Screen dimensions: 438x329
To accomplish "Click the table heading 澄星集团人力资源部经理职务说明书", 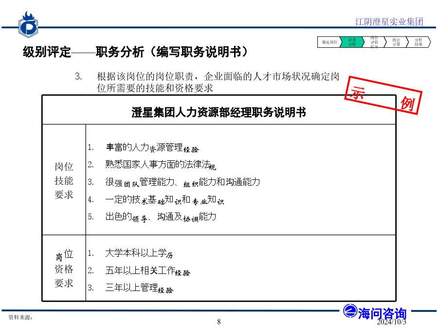I will click(219, 112).
